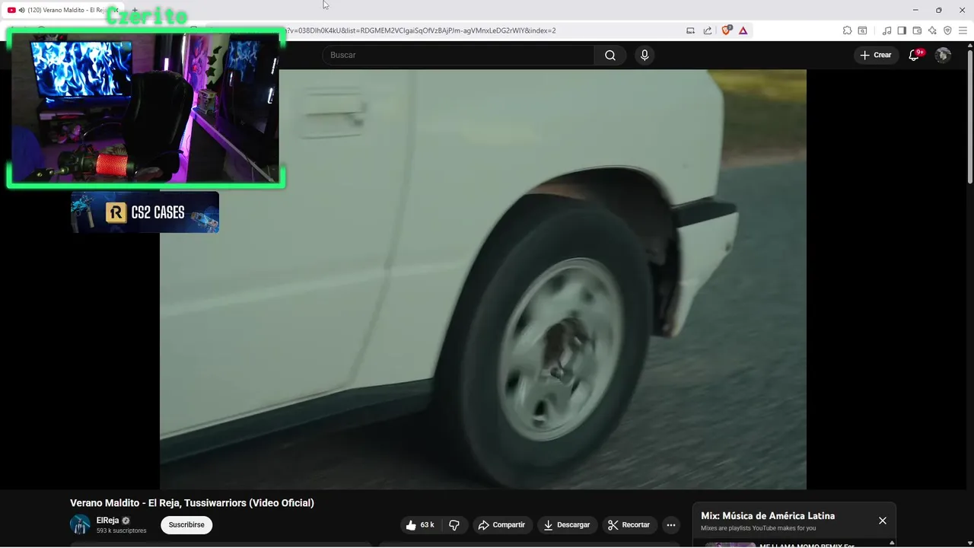Open the Brave VPN shield icon
The width and height of the screenshot is (974, 548).
tap(947, 30)
